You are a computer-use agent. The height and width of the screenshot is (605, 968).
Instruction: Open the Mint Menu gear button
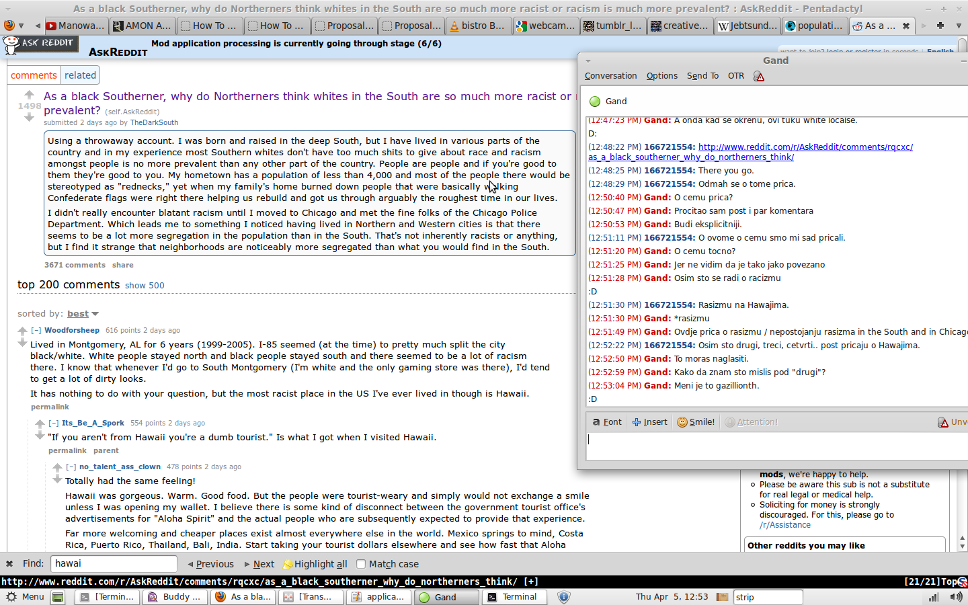tap(25, 597)
